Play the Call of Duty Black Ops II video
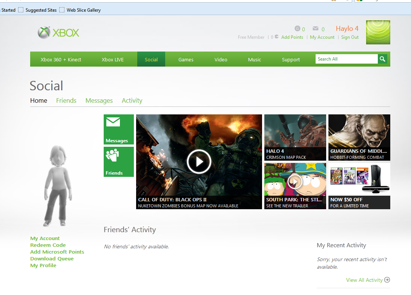 coord(199,162)
